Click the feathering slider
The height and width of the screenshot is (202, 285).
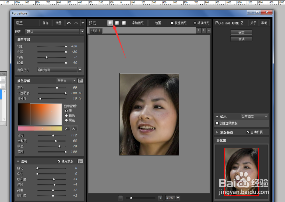click(52, 88)
